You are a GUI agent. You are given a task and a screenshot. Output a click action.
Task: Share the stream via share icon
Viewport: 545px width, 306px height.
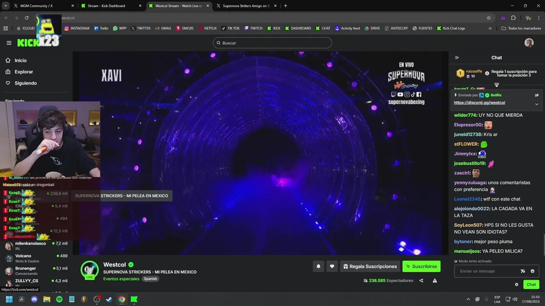click(x=421, y=280)
